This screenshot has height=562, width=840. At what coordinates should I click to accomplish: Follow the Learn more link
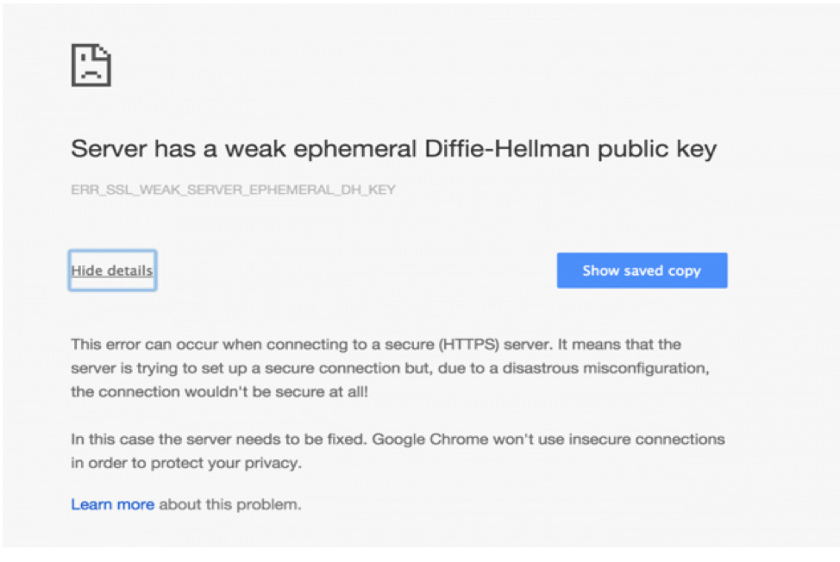pos(112,504)
